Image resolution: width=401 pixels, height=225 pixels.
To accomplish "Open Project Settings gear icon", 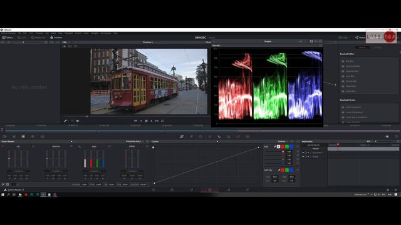I will click(x=395, y=189).
